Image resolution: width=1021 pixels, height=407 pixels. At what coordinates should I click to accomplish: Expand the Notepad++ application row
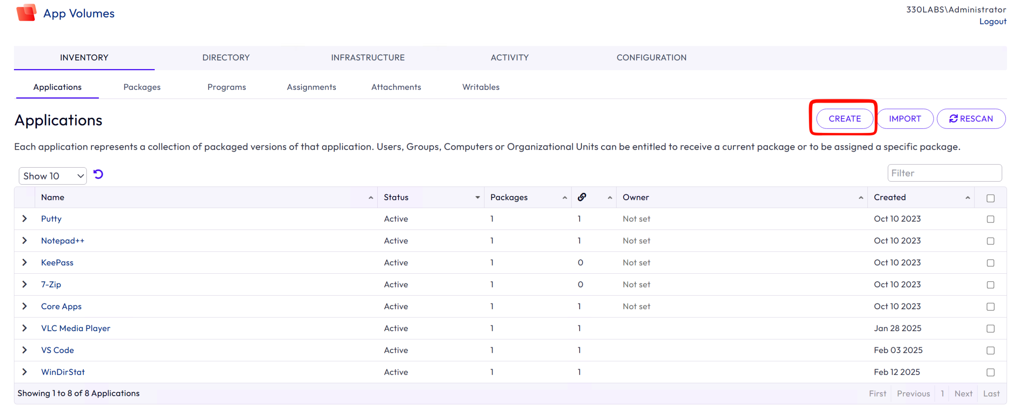pyautogui.click(x=25, y=241)
